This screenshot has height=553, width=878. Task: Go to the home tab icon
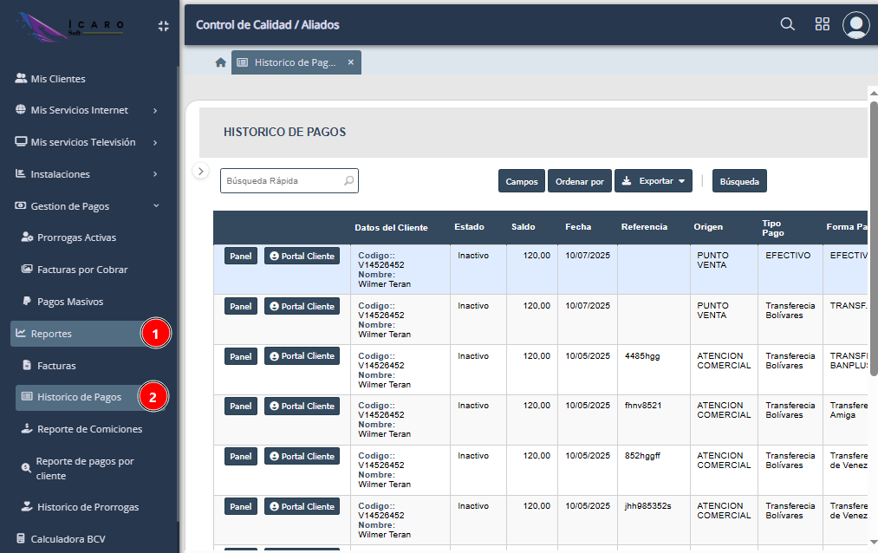point(221,62)
